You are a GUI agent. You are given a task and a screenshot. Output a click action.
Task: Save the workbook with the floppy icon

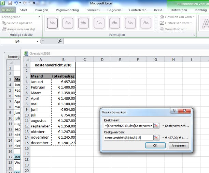(x=10, y=3)
